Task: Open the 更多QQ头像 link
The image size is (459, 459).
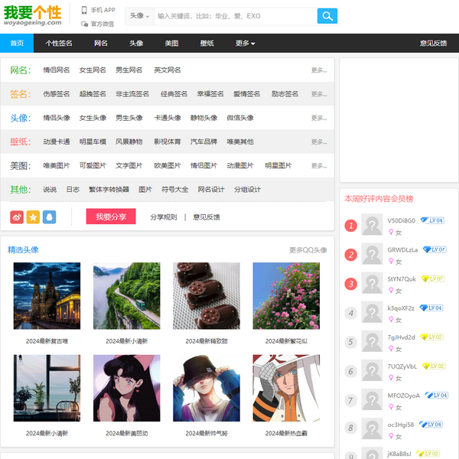Action: click(308, 250)
